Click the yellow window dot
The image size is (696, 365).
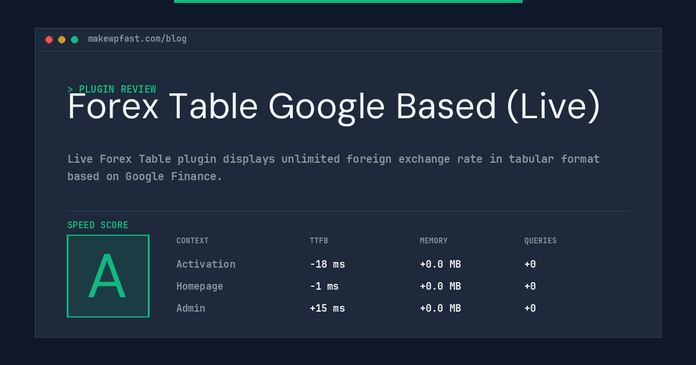(61, 39)
